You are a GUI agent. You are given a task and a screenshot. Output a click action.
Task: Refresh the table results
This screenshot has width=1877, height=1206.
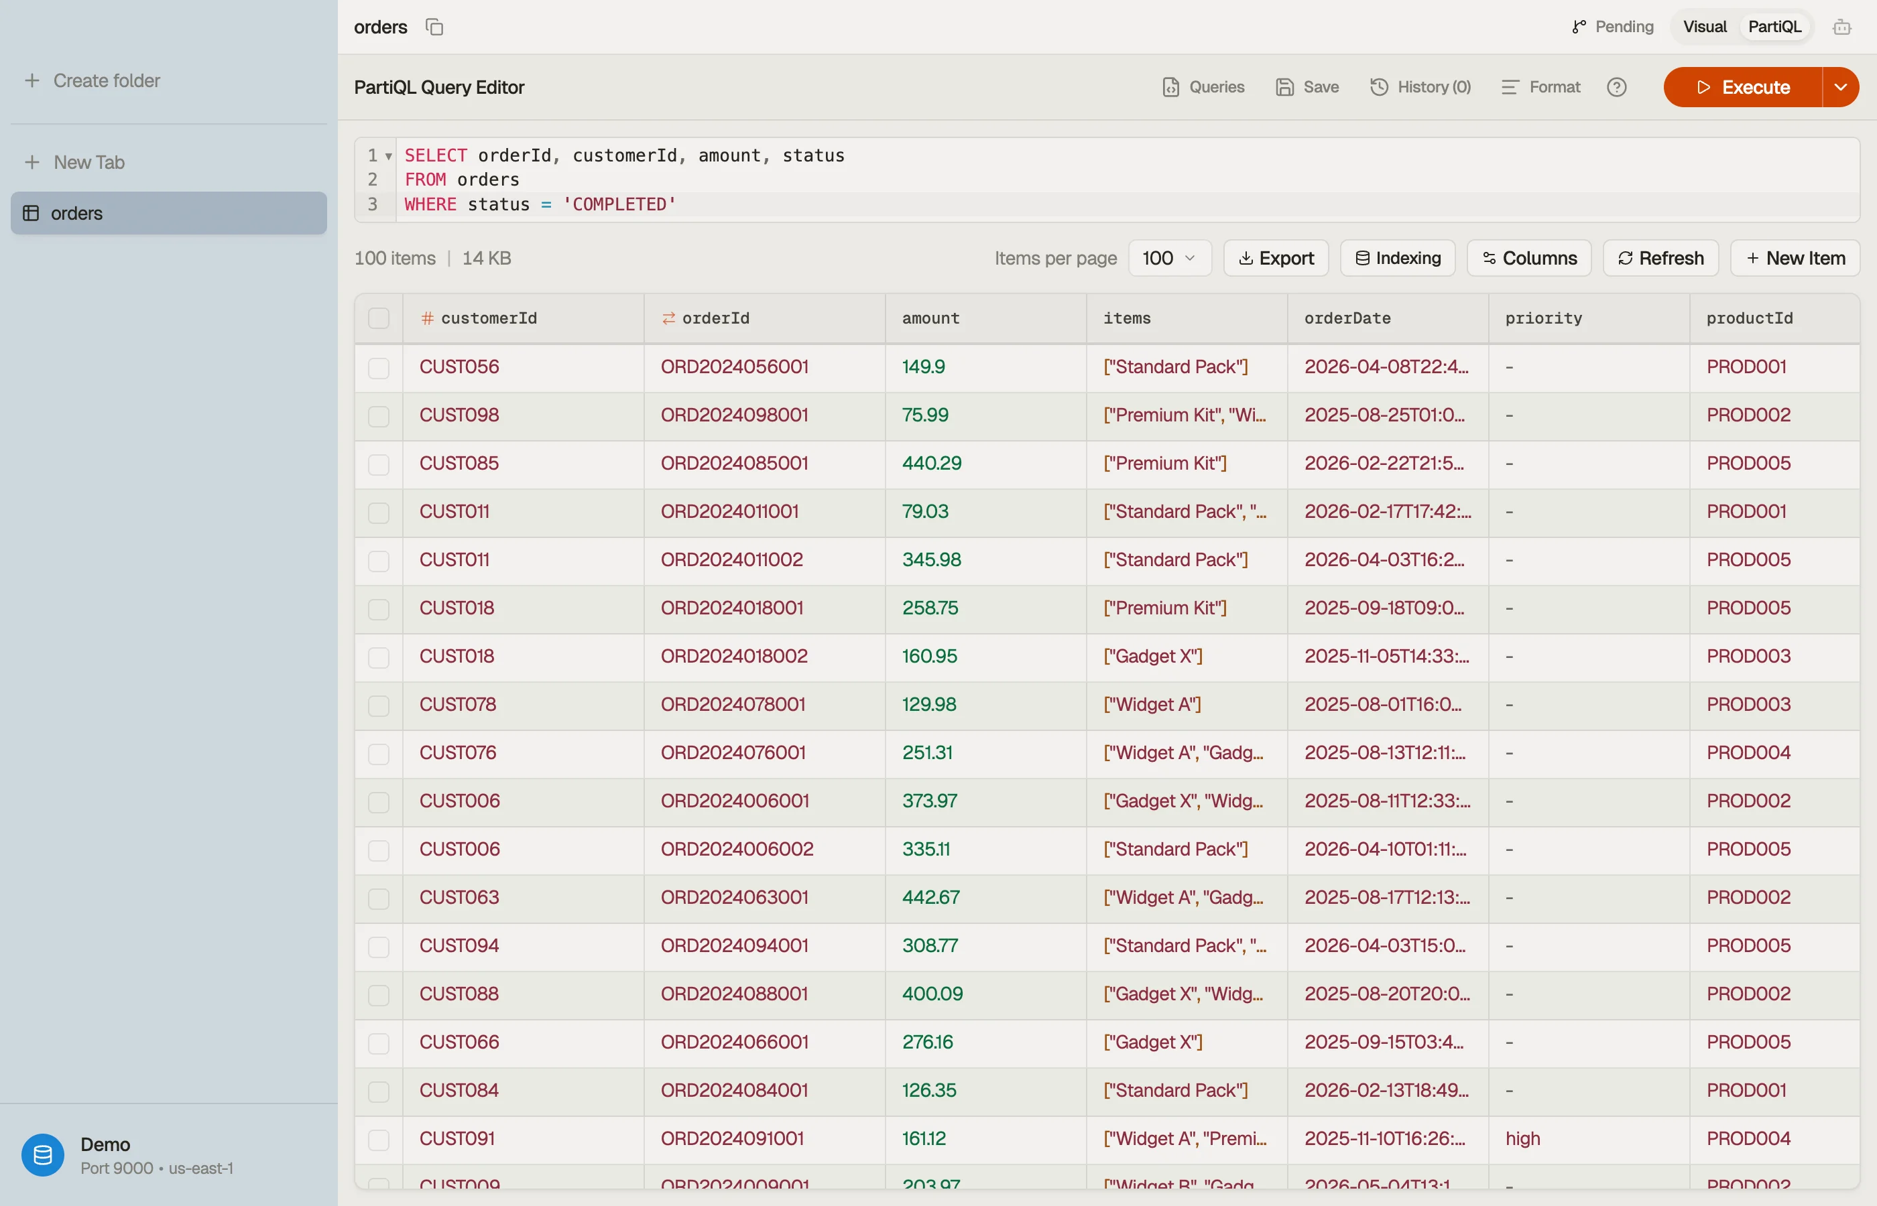click(x=1660, y=258)
